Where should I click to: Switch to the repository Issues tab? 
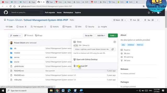(21, 27)
